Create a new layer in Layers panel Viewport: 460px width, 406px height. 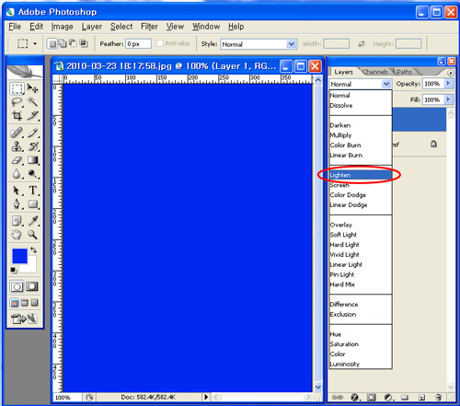click(421, 398)
